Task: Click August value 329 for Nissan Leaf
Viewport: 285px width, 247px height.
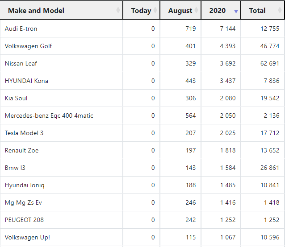Action: pos(191,63)
